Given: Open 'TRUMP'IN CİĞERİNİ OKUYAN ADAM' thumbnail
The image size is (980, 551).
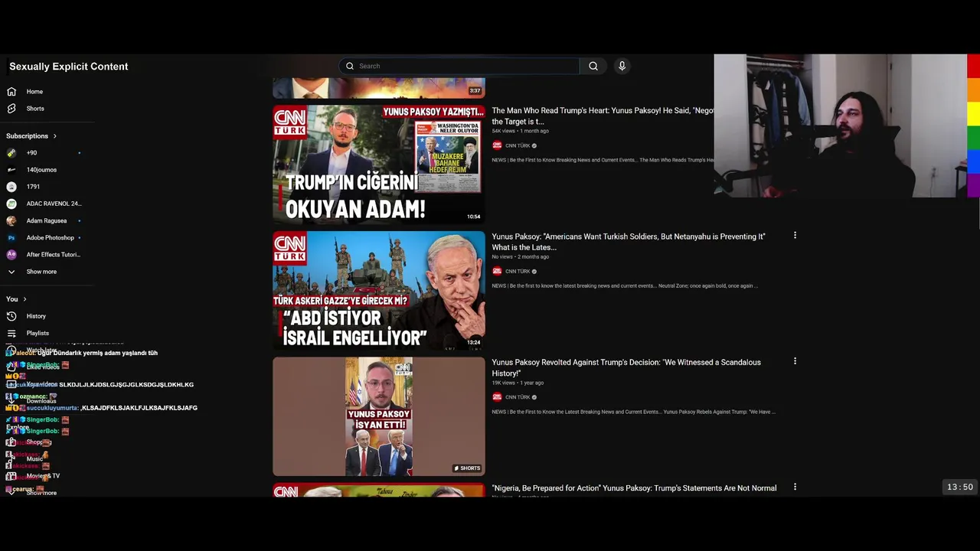Looking at the screenshot, I should coord(379,165).
